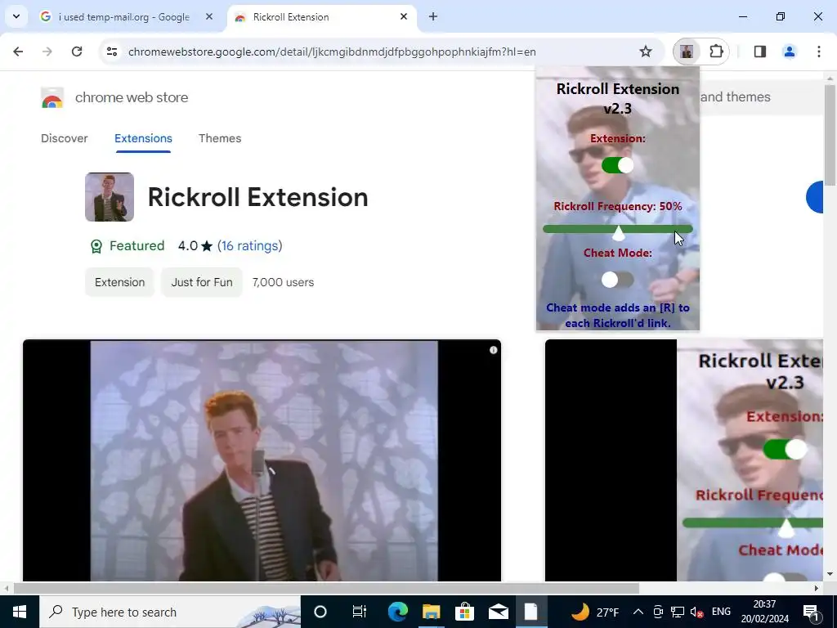This screenshot has width=837, height=628.
Task: Click the Featured label
Action: coord(137,246)
